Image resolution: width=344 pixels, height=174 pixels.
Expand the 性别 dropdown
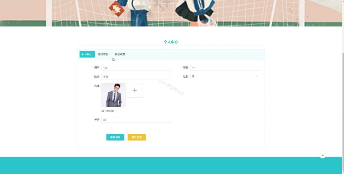225,76
